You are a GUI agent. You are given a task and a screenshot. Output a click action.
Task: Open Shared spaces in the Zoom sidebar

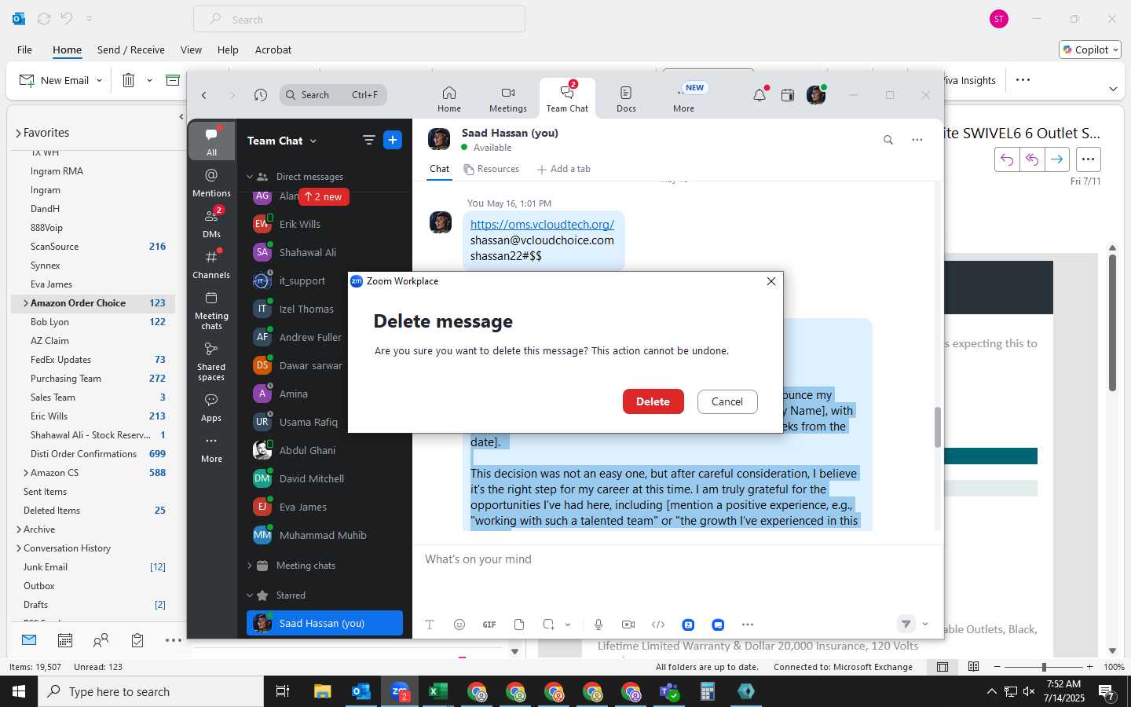[x=211, y=361]
